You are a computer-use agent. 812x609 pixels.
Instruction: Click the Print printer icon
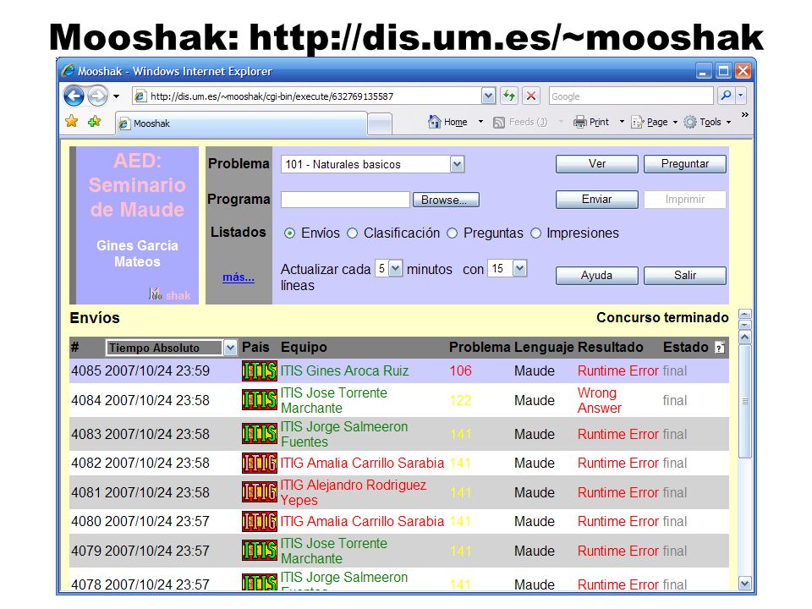pos(579,122)
